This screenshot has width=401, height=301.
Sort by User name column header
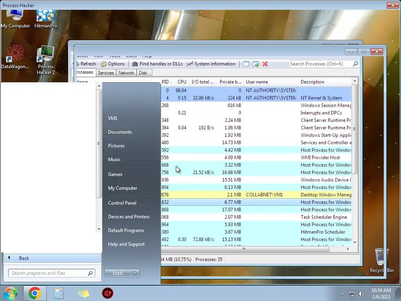[271, 82]
